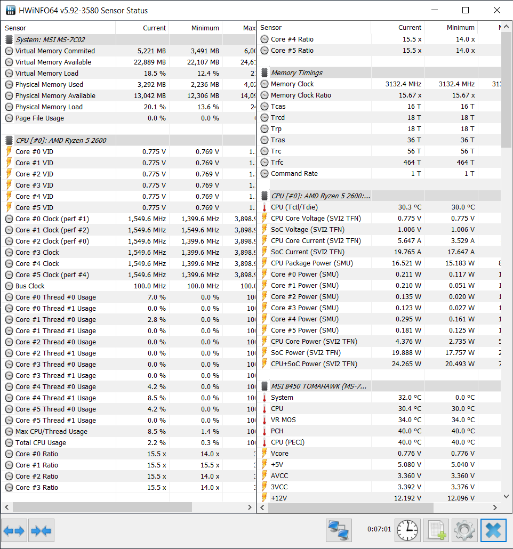Open the sensor settings gear icon
513x549 pixels.
pos(464,530)
